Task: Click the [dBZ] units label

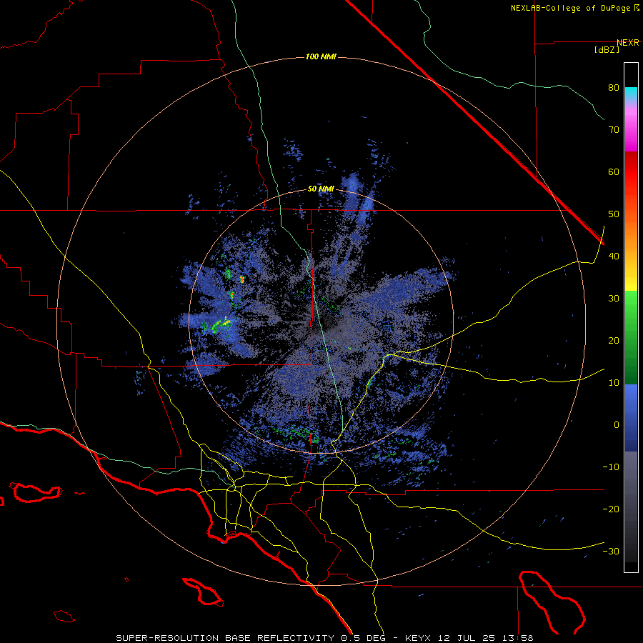Action: tap(607, 49)
